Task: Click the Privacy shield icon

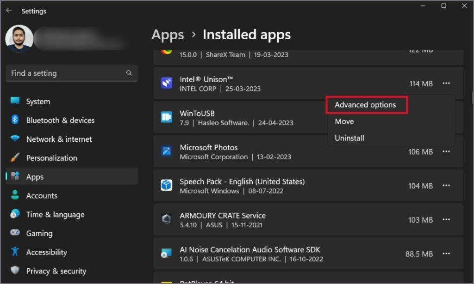Action: pyautogui.click(x=15, y=270)
